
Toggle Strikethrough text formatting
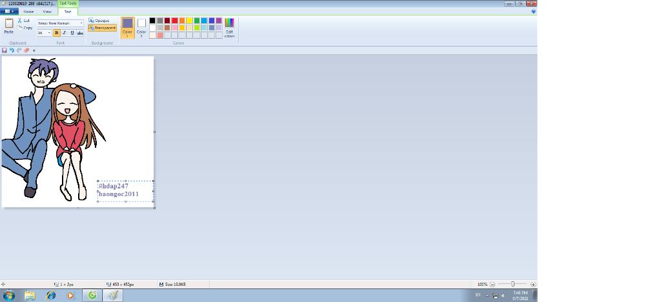(x=80, y=33)
